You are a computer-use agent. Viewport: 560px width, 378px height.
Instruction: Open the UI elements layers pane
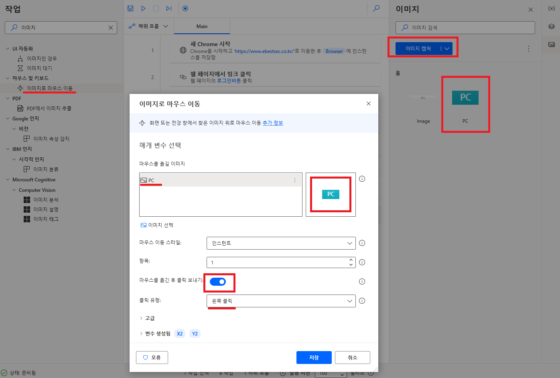552,26
